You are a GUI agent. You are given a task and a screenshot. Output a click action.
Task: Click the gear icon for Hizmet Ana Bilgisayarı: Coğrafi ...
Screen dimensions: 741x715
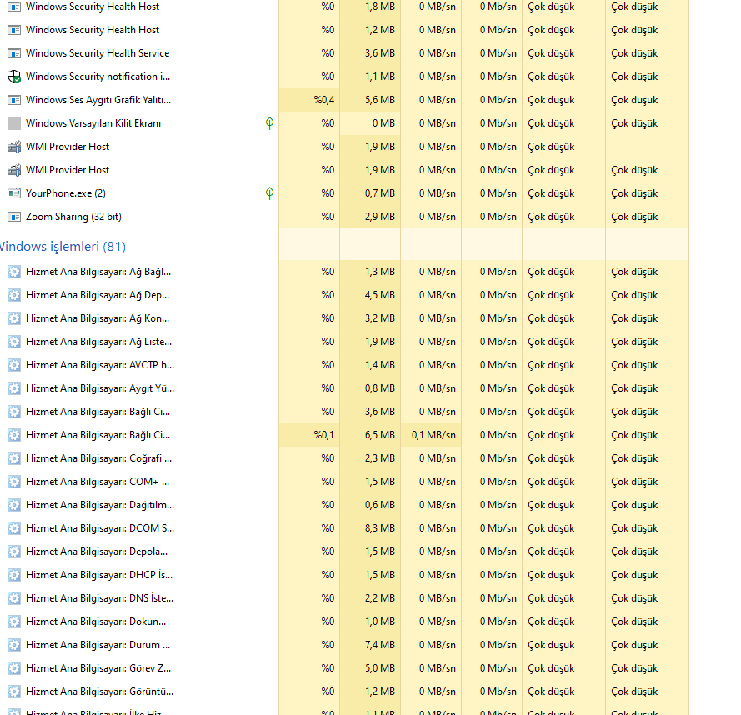coord(14,458)
